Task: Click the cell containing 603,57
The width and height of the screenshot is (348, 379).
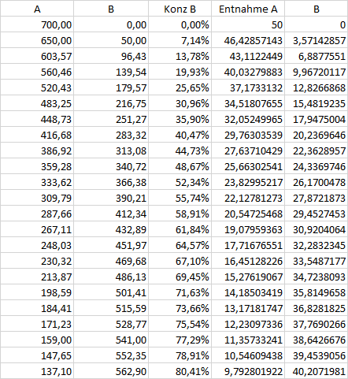Action: pos(37,56)
